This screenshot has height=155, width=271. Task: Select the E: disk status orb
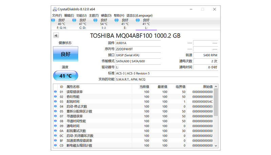(x=117, y=20)
